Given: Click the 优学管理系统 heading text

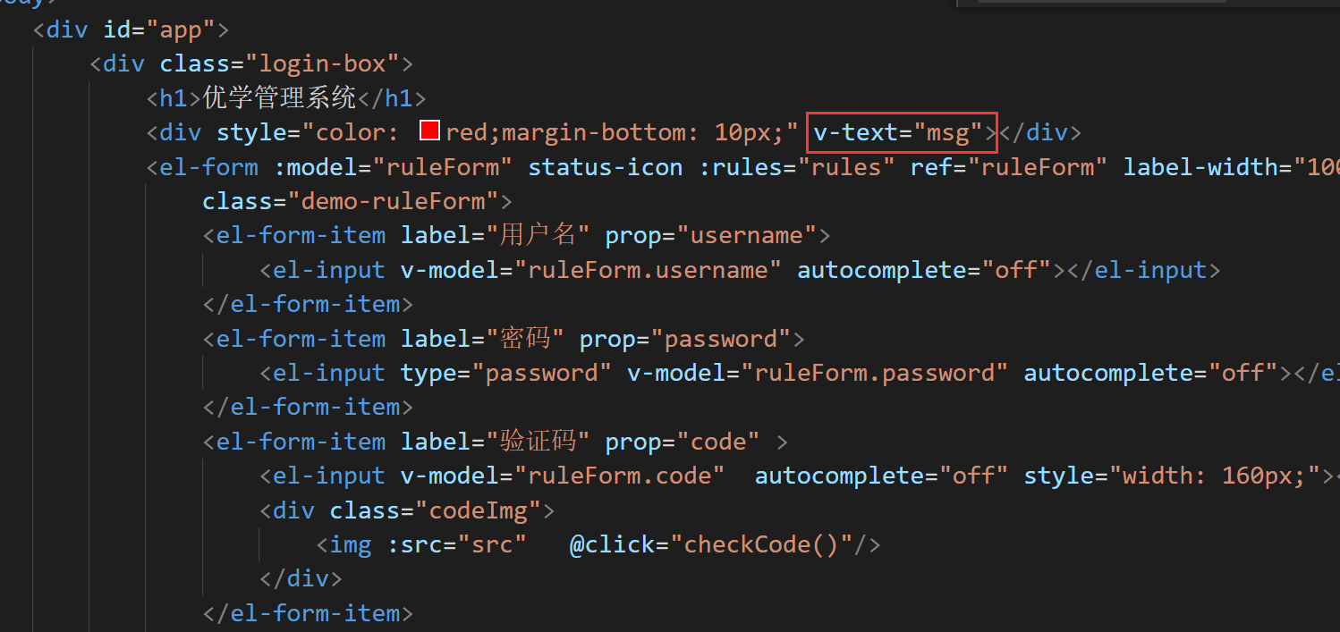Looking at the screenshot, I should pos(280,98).
